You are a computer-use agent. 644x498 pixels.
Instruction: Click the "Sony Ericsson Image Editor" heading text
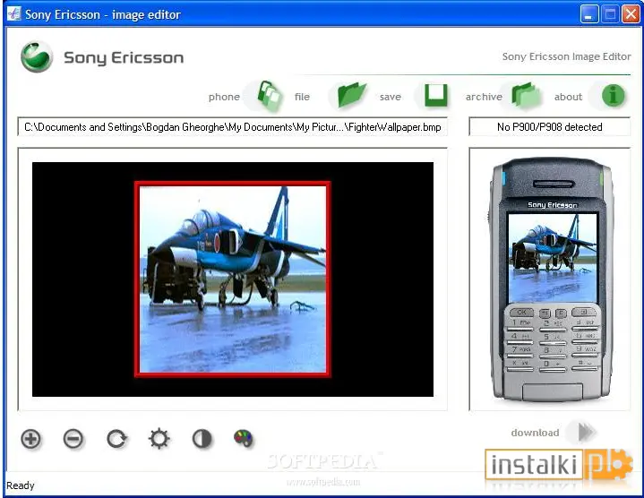coord(566,56)
